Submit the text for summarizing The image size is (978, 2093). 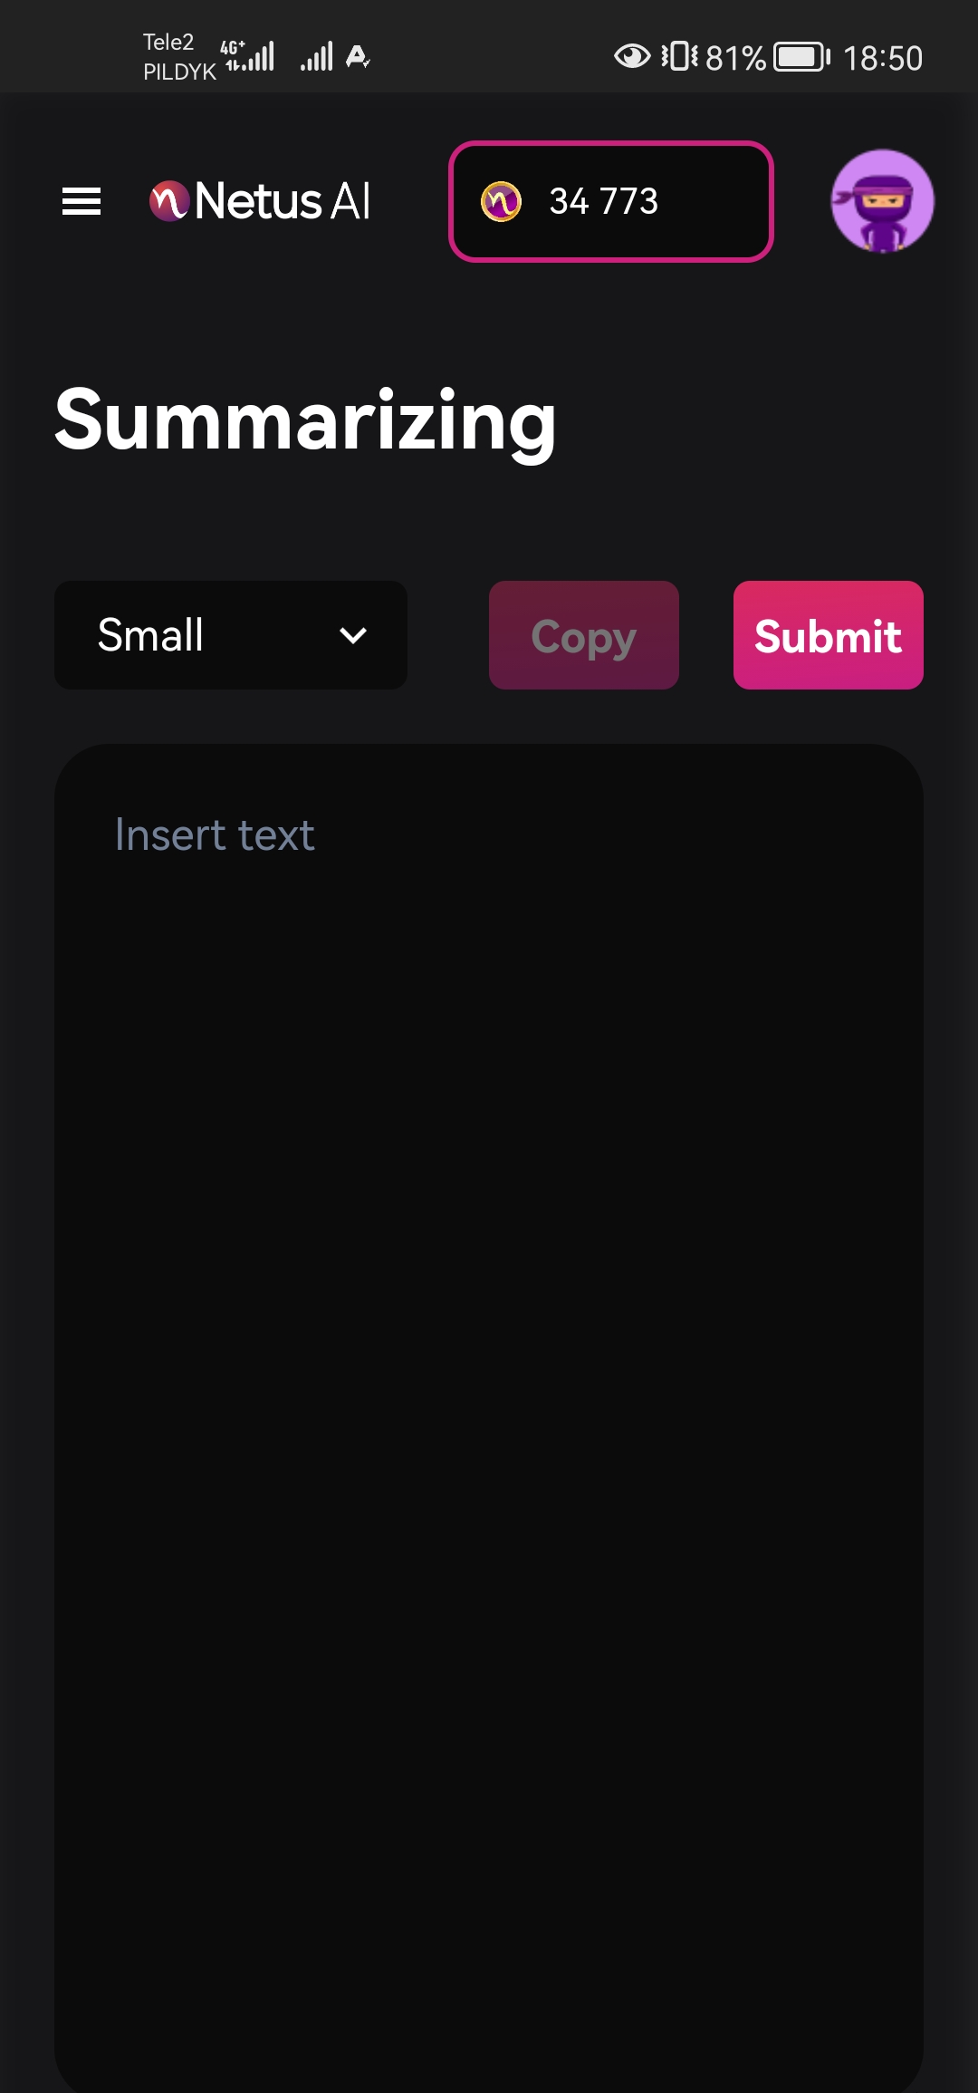click(829, 635)
